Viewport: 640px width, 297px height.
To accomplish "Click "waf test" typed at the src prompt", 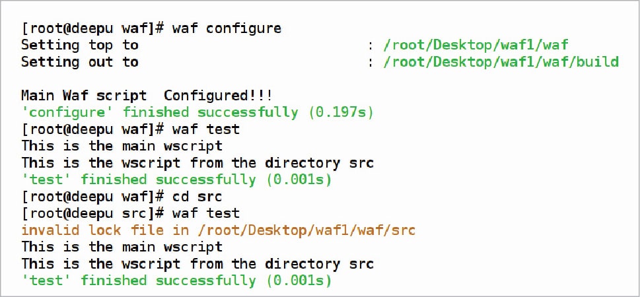I will pos(205,213).
